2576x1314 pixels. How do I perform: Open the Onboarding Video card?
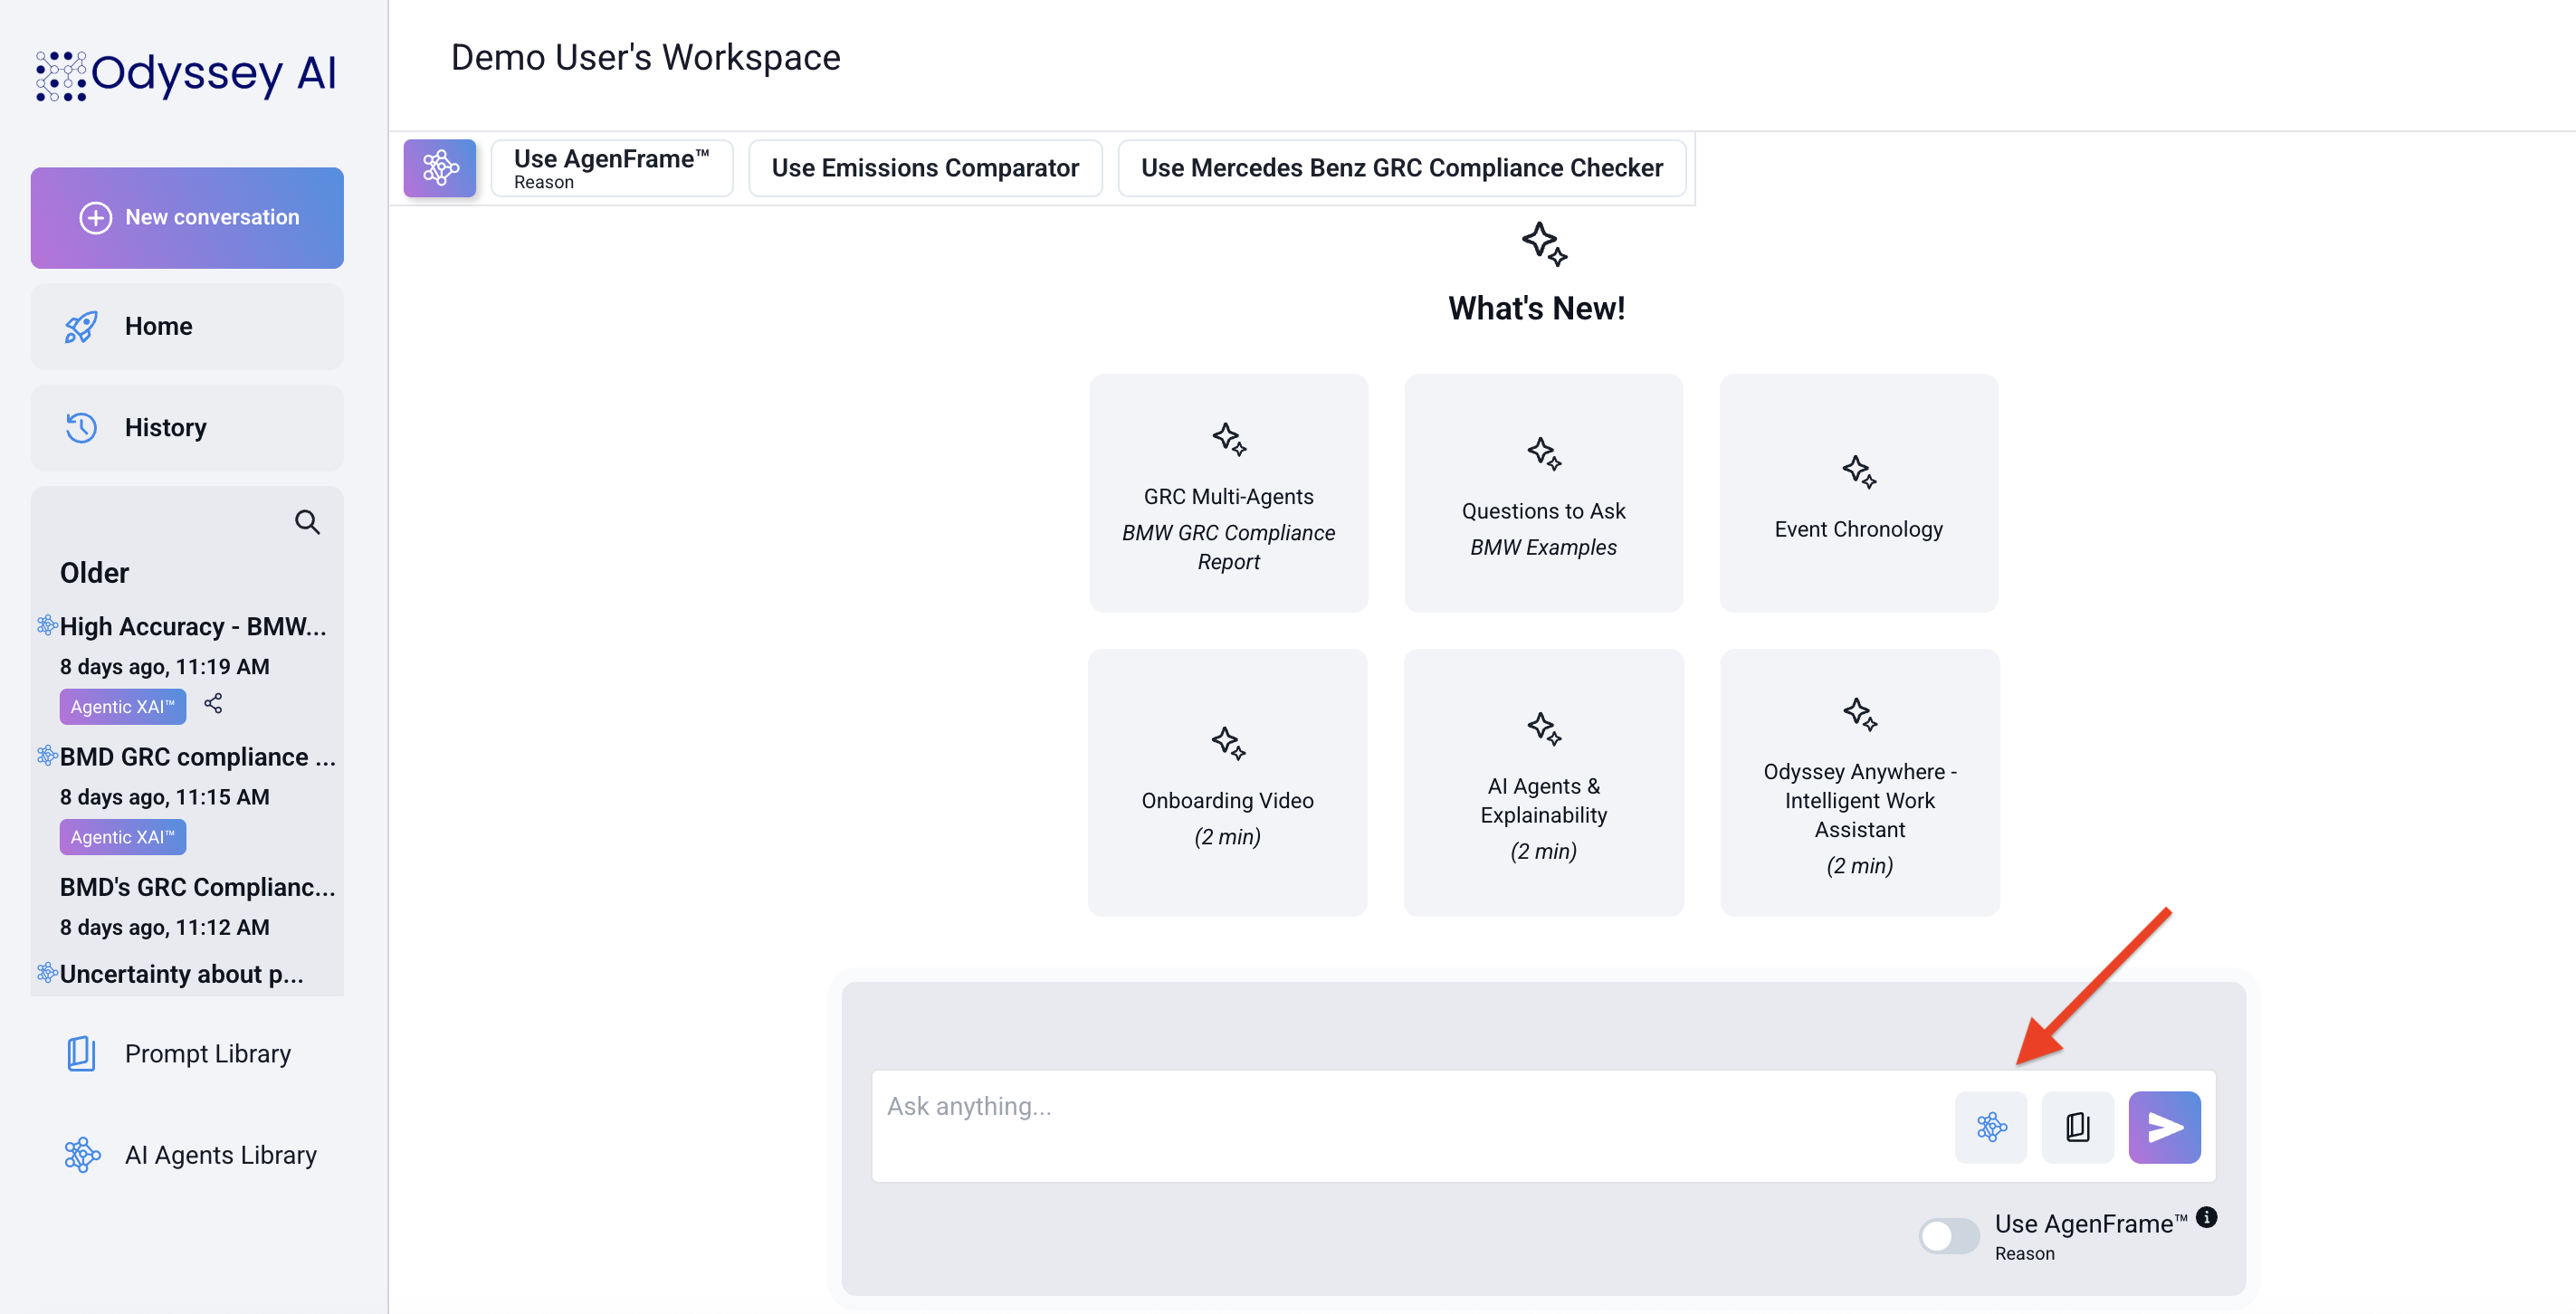pyautogui.click(x=1227, y=782)
